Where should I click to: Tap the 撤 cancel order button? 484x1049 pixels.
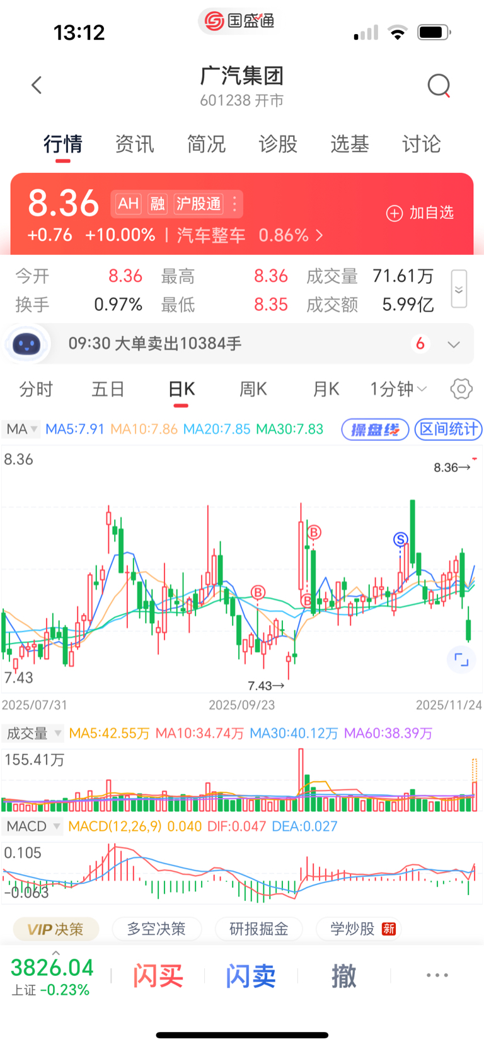point(344,976)
